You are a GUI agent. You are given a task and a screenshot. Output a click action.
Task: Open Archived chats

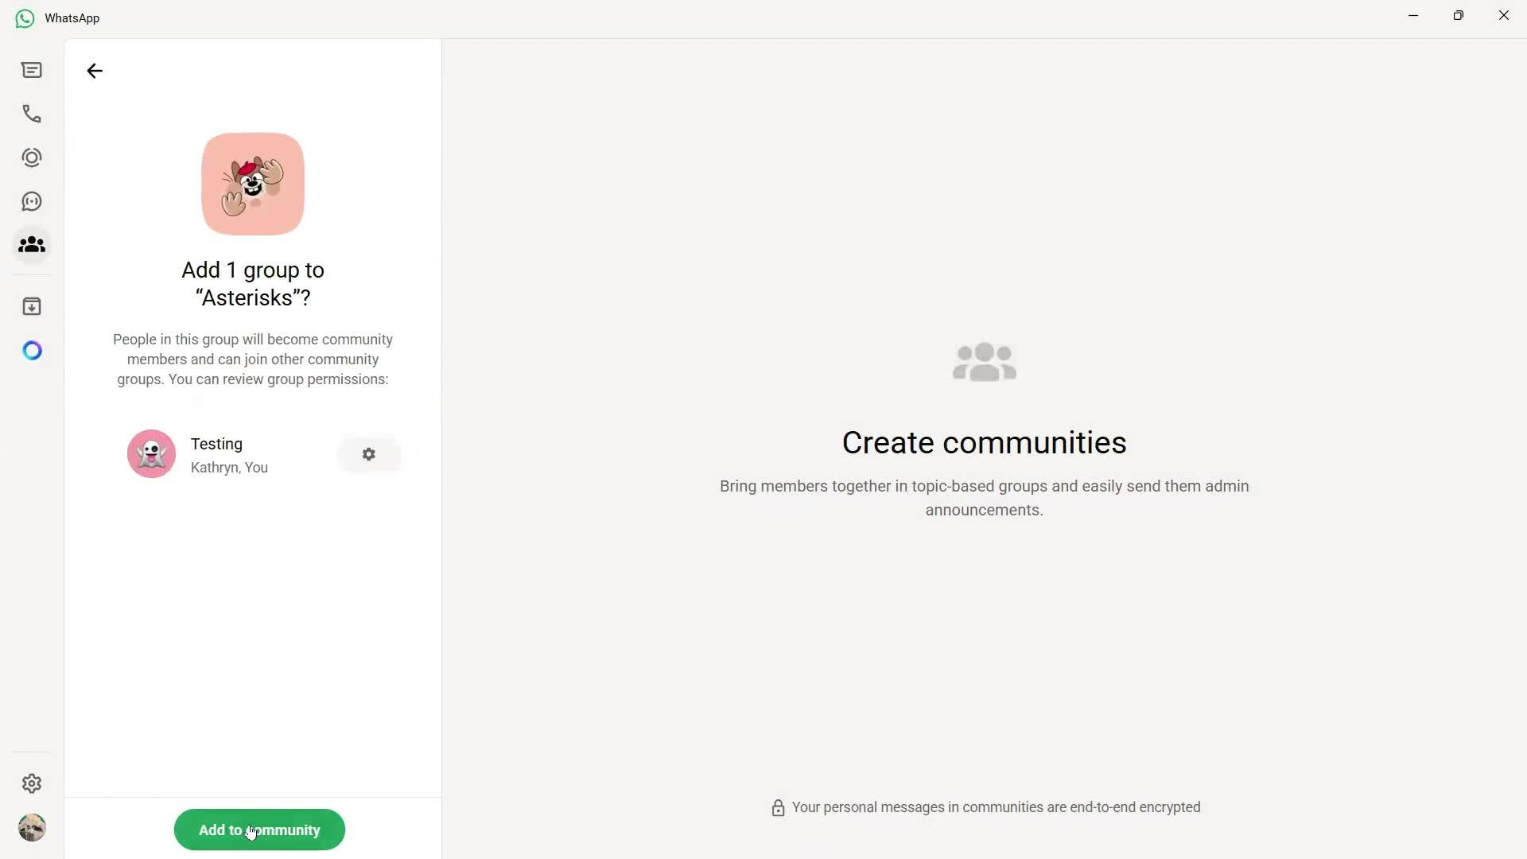[x=31, y=306]
